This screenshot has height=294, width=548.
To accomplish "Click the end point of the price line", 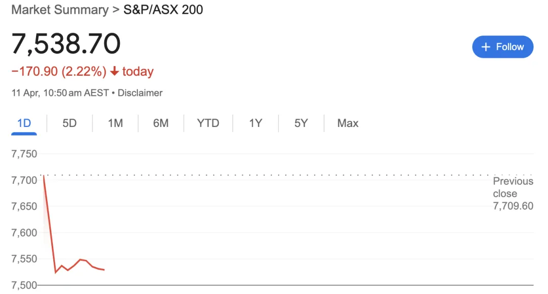I will point(104,270).
